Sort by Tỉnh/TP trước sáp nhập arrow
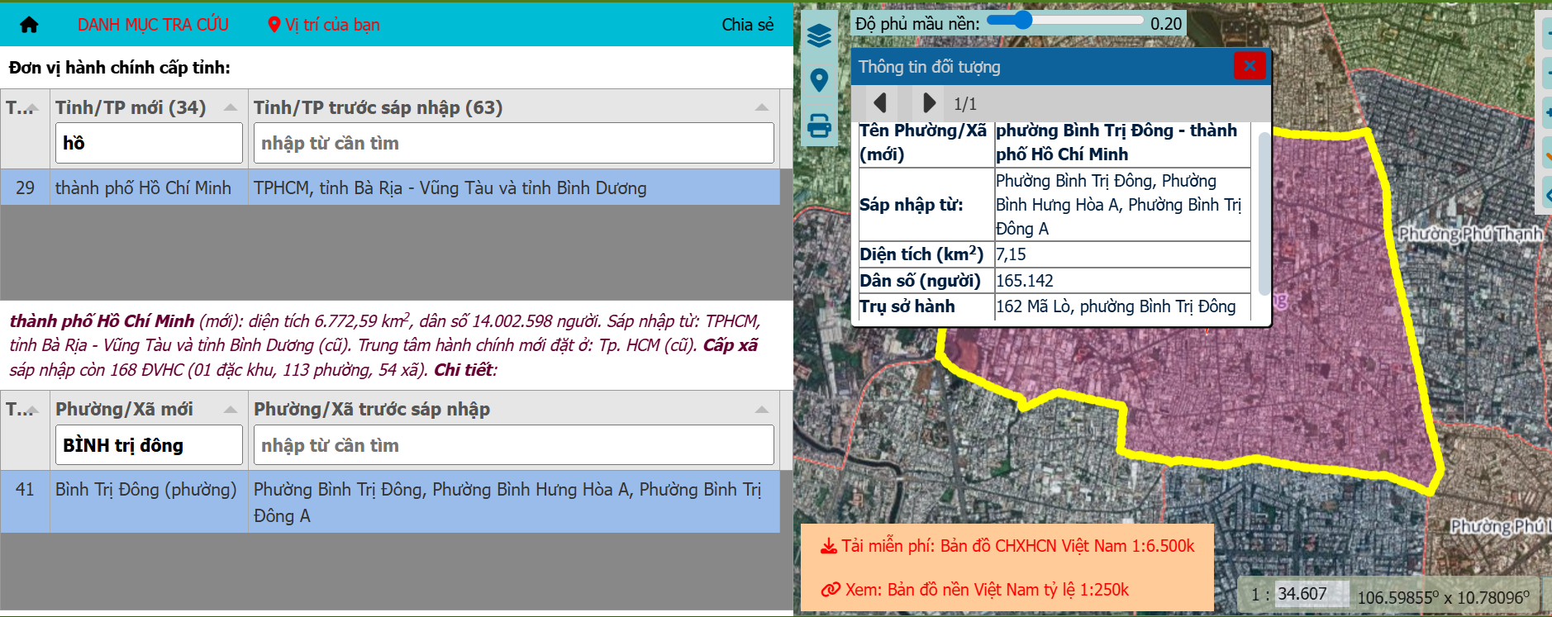This screenshot has width=1552, height=617. (x=761, y=108)
